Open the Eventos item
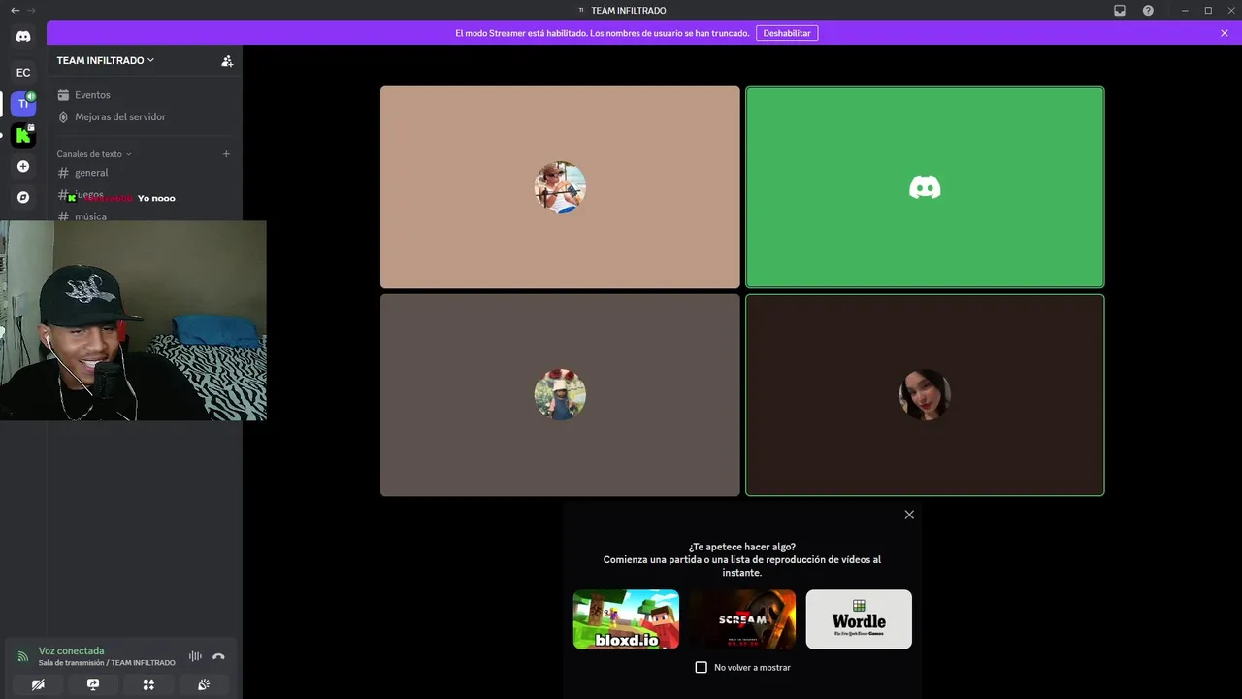Image resolution: width=1242 pixels, height=699 pixels. [x=144, y=95]
